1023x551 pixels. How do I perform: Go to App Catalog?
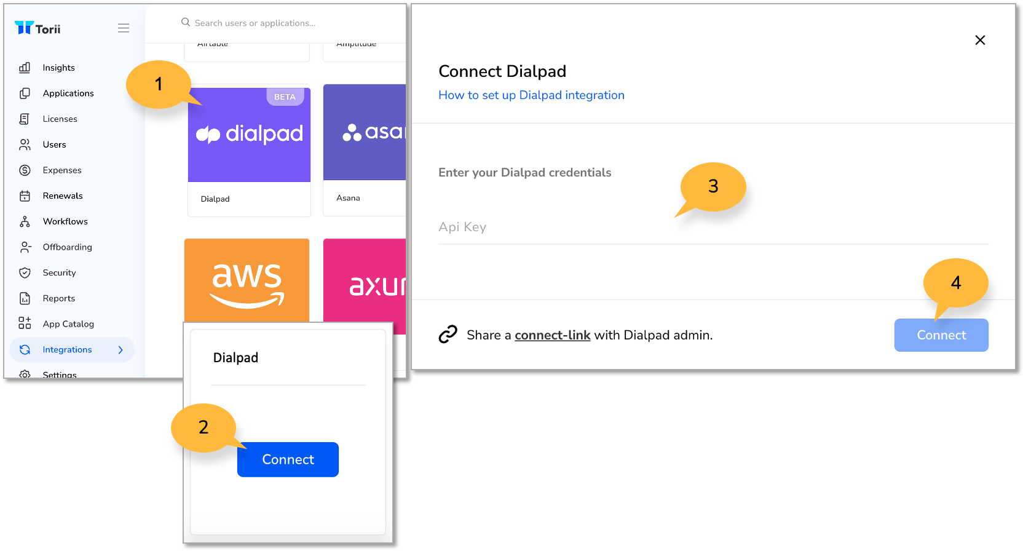point(68,324)
